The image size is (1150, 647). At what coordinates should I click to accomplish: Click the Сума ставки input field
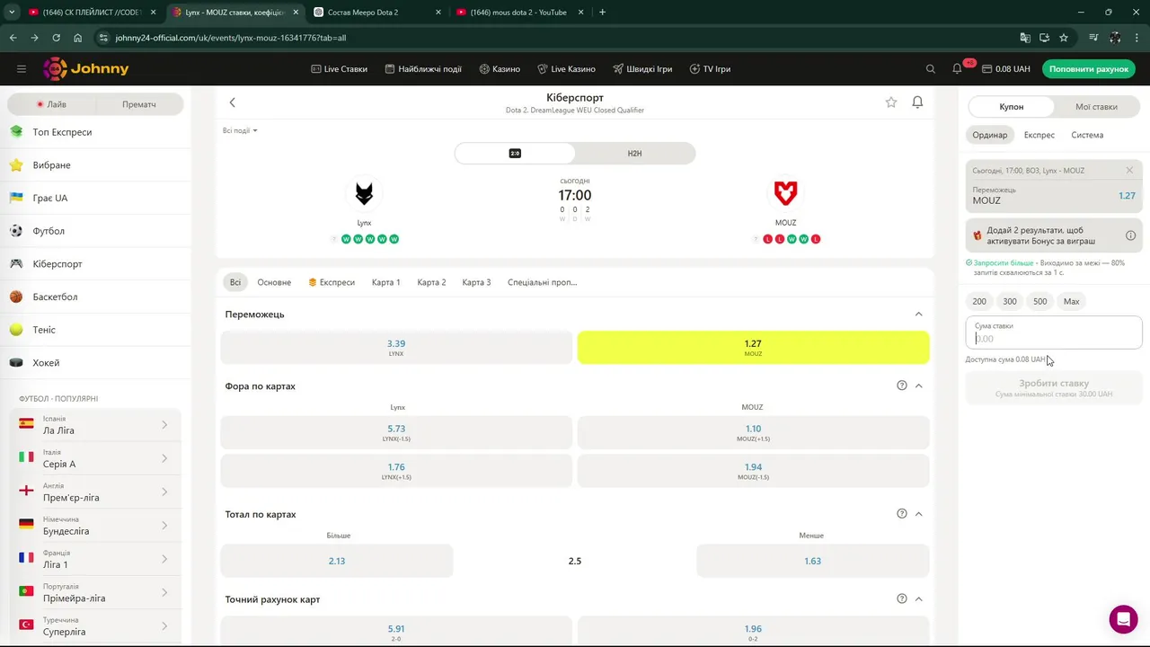(1054, 332)
